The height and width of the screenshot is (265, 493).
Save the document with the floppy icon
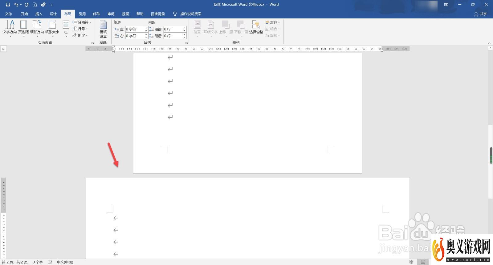(x=8, y=5)
